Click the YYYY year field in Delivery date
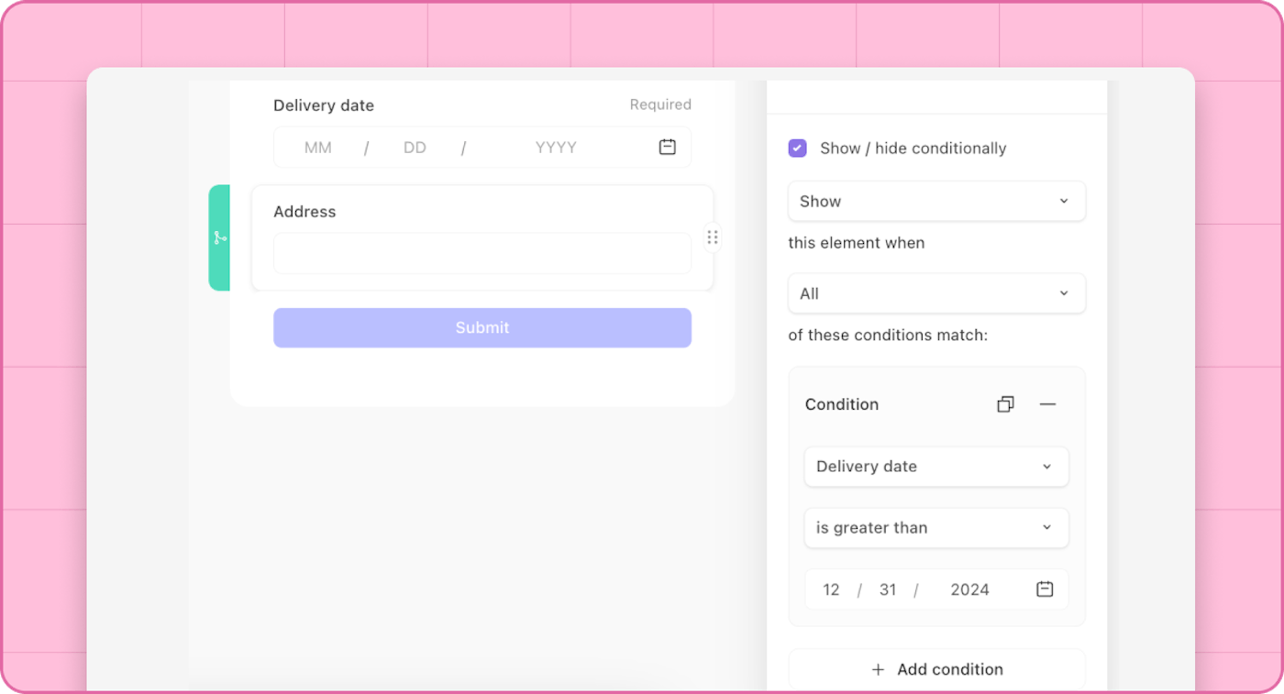 coord(556,148)
